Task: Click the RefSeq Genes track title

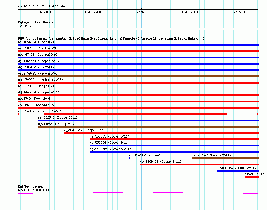Action: coord(30,186)
